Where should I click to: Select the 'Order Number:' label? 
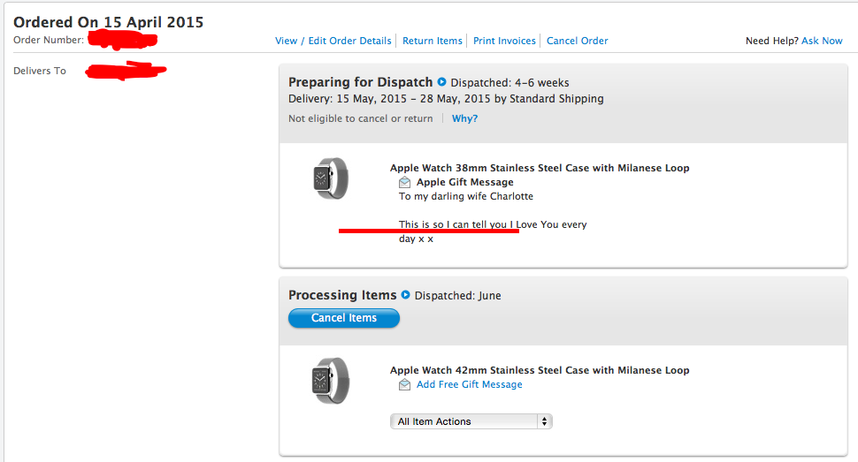pyautogui.click(x=49, y=40)
